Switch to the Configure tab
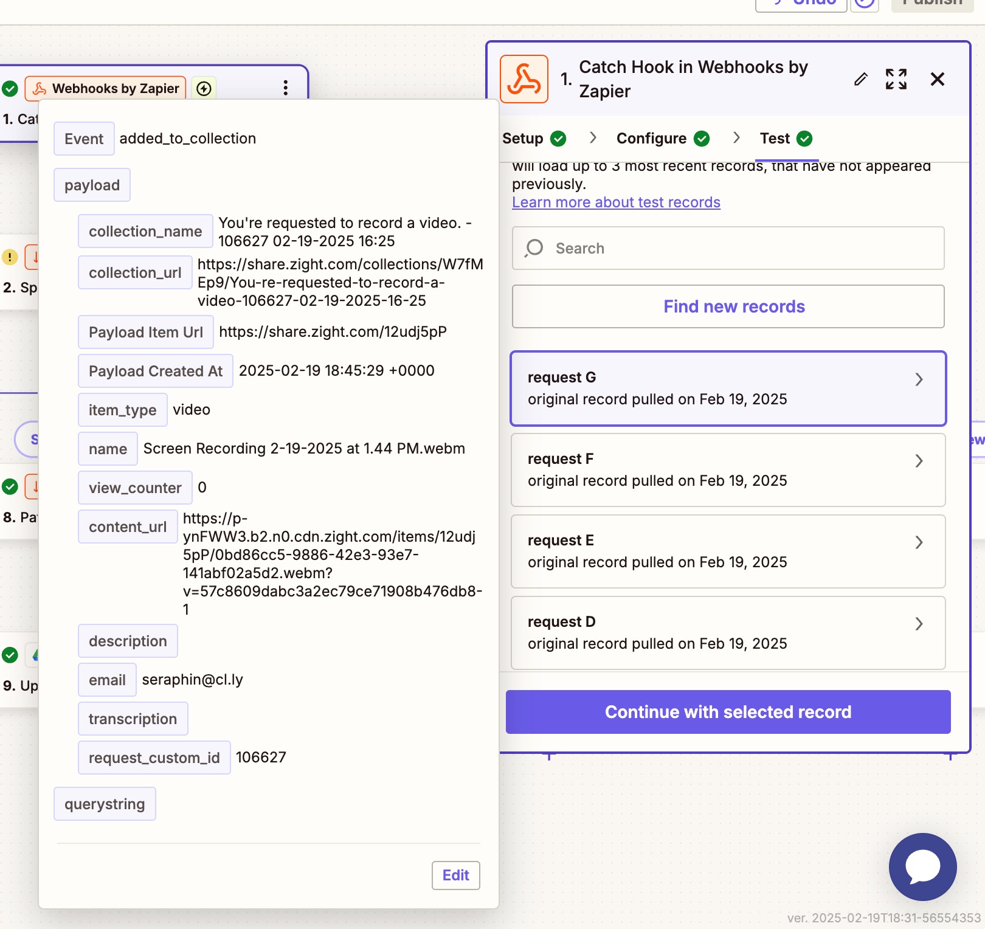Screen dimensions: 985x929 point(663,139)
